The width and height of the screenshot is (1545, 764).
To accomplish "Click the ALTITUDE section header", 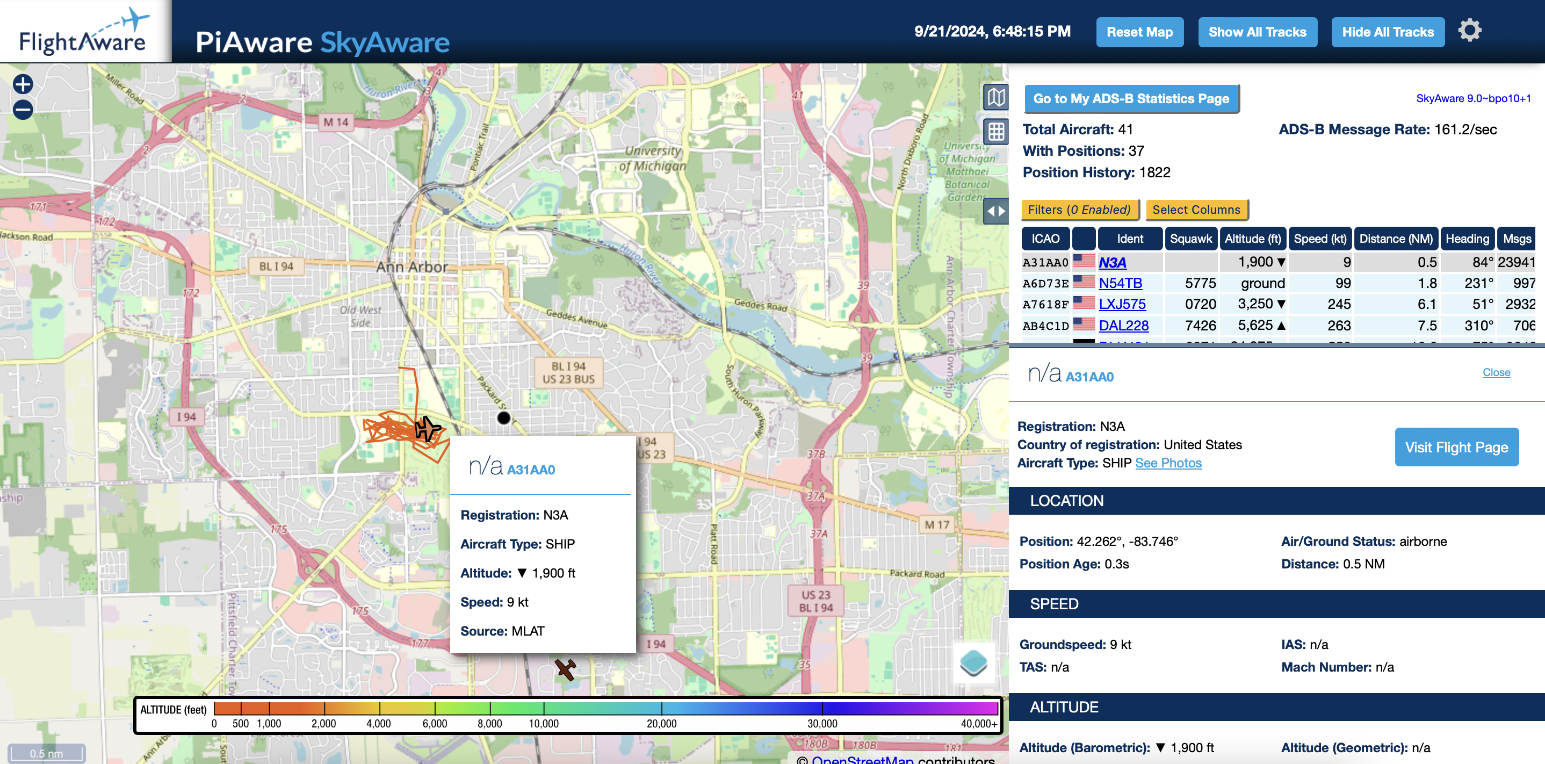I will click(x=1276, y=707).
